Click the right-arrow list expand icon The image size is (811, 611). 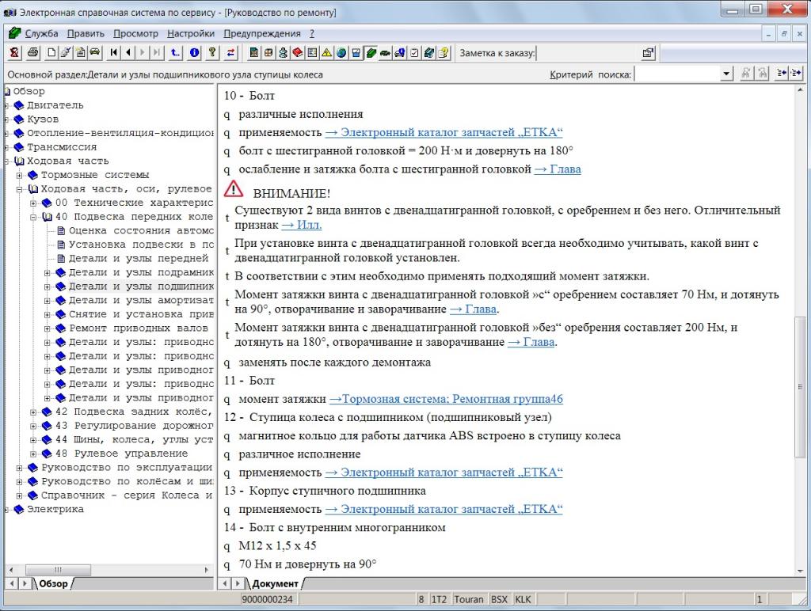click(x=795, y=74)
